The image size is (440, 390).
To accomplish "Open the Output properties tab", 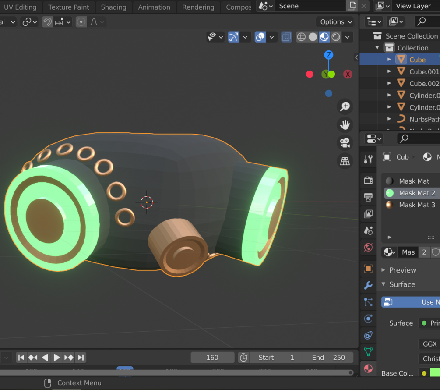I will pos(368,197).
